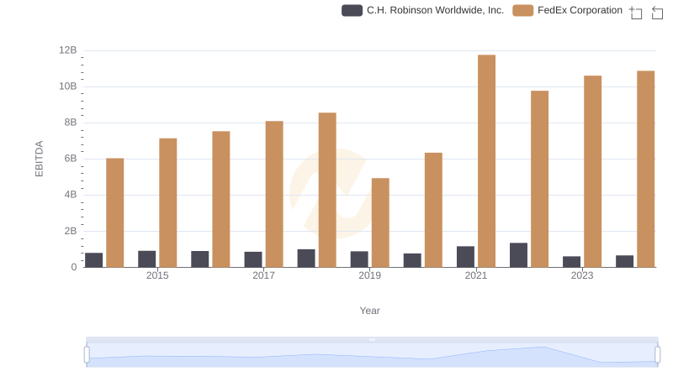Click the y-axis label 4B
Image resolution: width=673 pixels, height=387 pixels.
pyautogui.click(x=71, y=195)
